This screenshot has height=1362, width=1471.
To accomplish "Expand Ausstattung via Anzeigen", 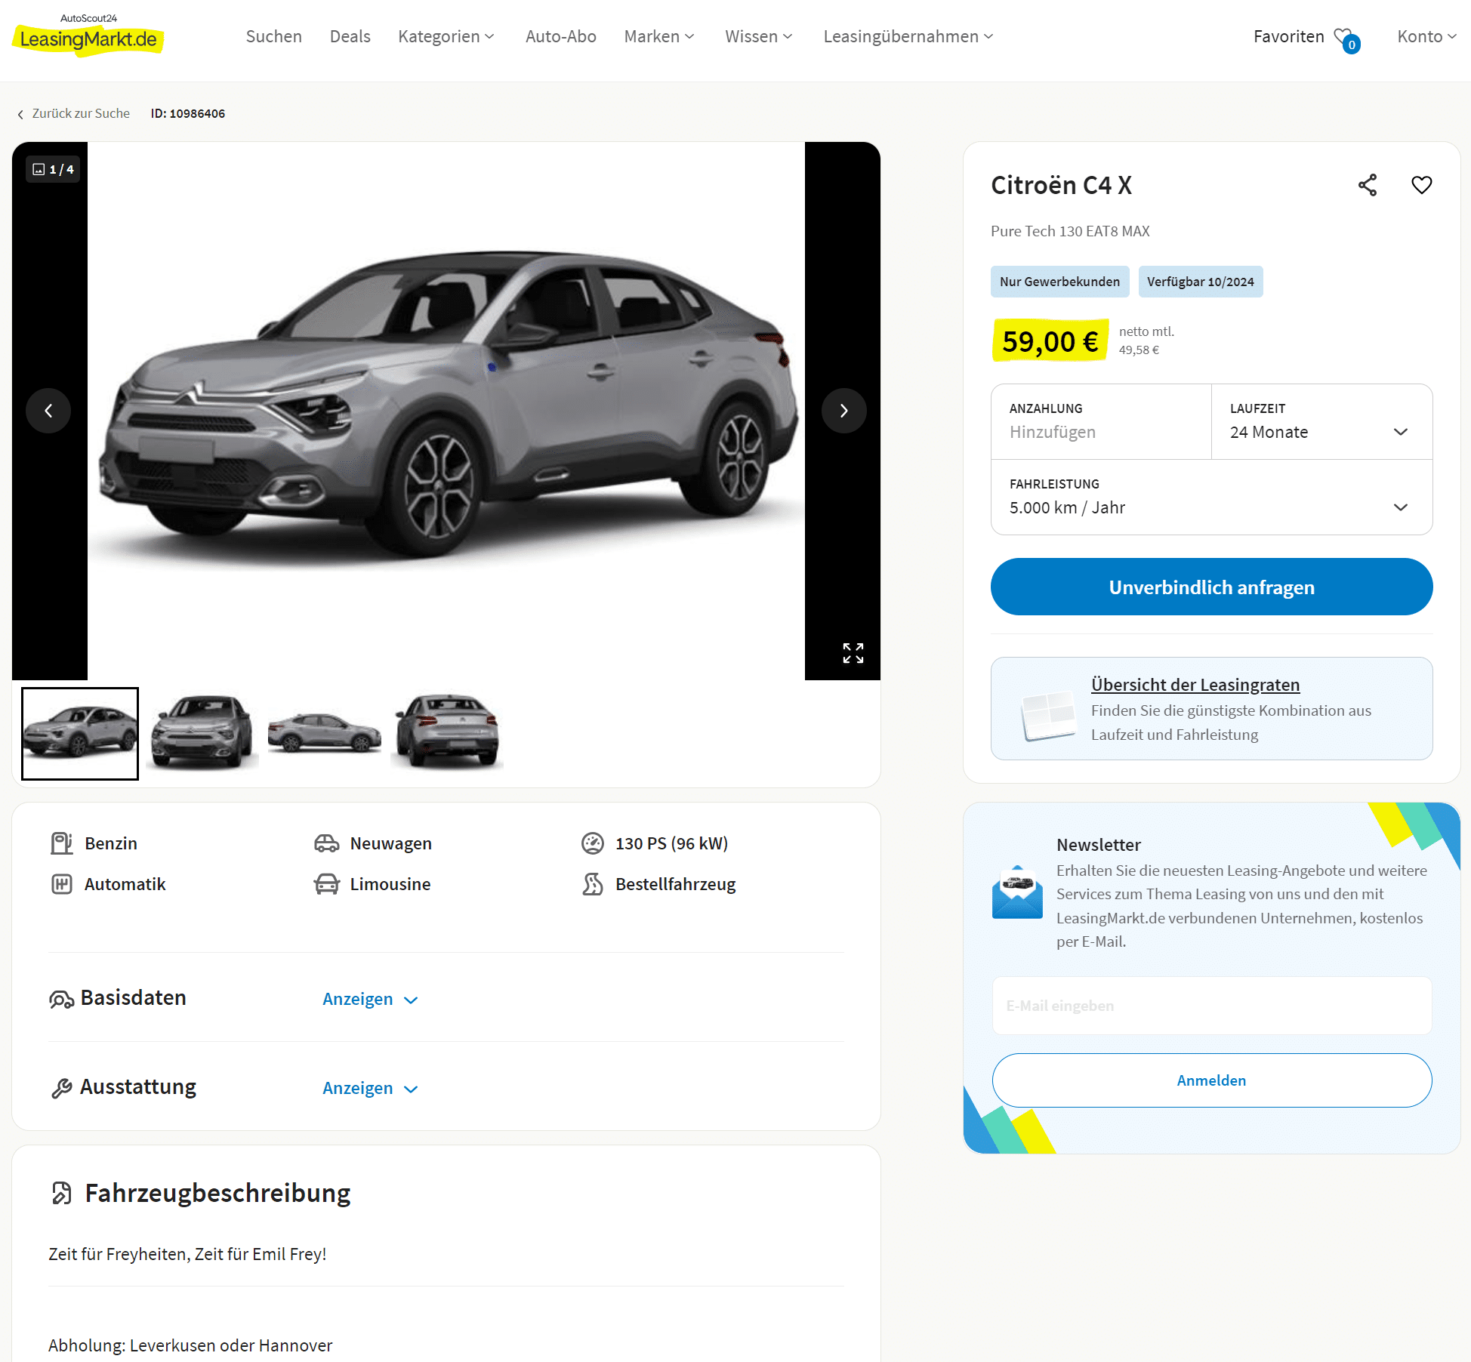I will tap(370, 1088).
